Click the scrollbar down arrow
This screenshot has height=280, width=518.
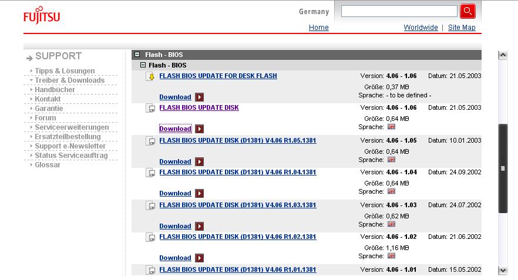tap(503, 271)
